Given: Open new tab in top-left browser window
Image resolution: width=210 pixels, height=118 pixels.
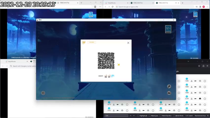Looking at the screenshot, I should (x=81, y=3).
